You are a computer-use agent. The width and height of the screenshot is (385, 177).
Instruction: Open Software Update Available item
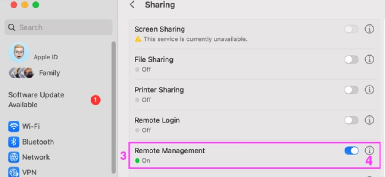point(36,99)
